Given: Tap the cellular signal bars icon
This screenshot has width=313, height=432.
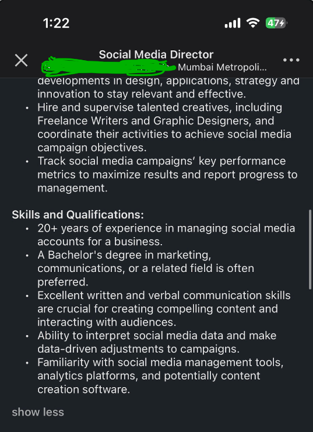Looking at the screenshot, I should (x=233, y=23).
